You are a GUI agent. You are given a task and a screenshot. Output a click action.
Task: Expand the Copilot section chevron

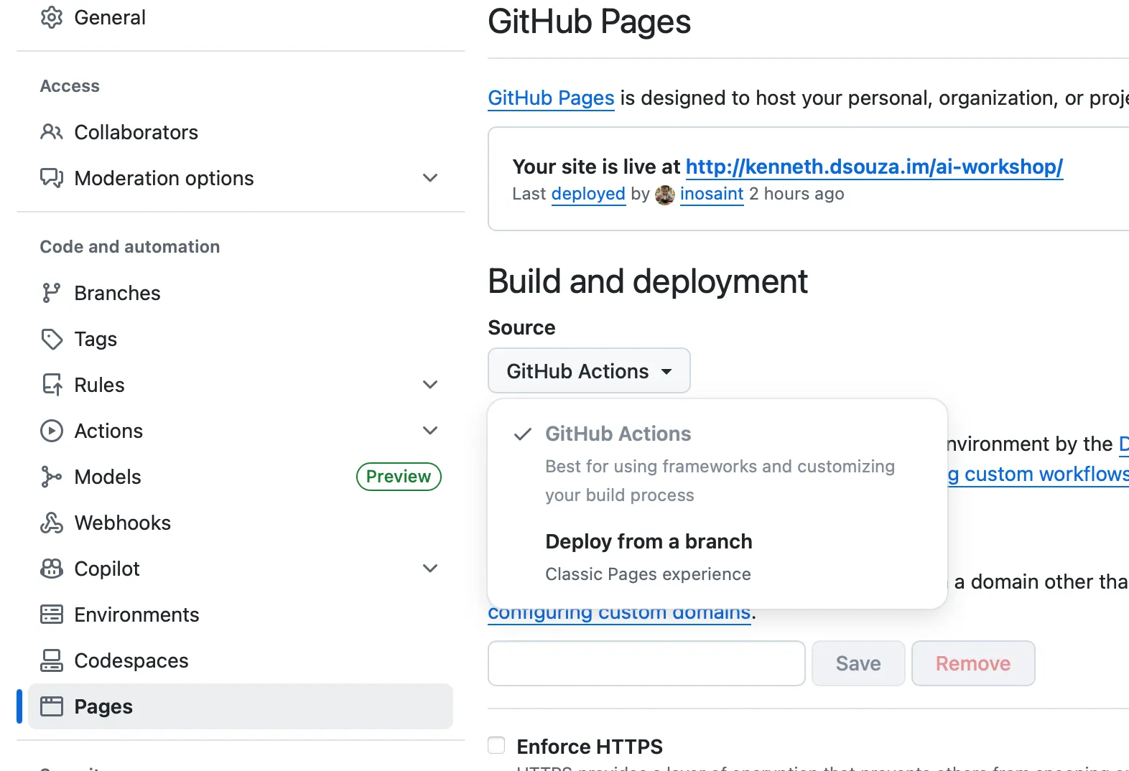tap(430, 569)
